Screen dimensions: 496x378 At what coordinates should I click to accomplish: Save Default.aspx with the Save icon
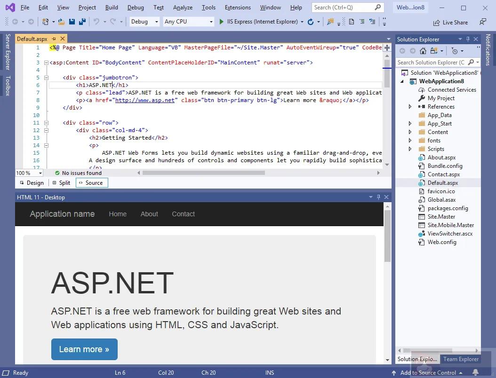[72, 22]
